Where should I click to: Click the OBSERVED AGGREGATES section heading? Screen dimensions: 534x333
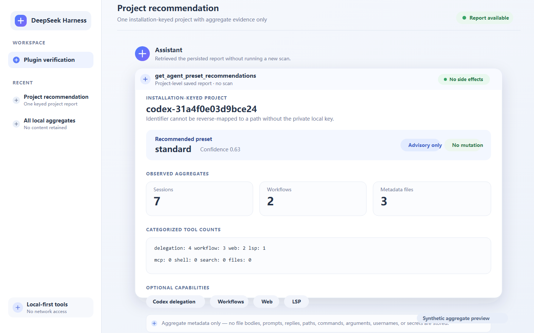point(177,174)
